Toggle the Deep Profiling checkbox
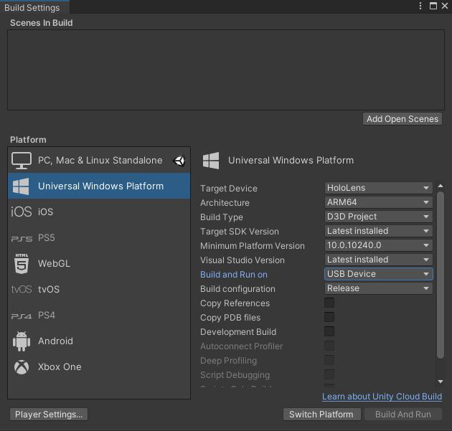The width and height of the screenshot is (452, 431). (x=329, y=360)
